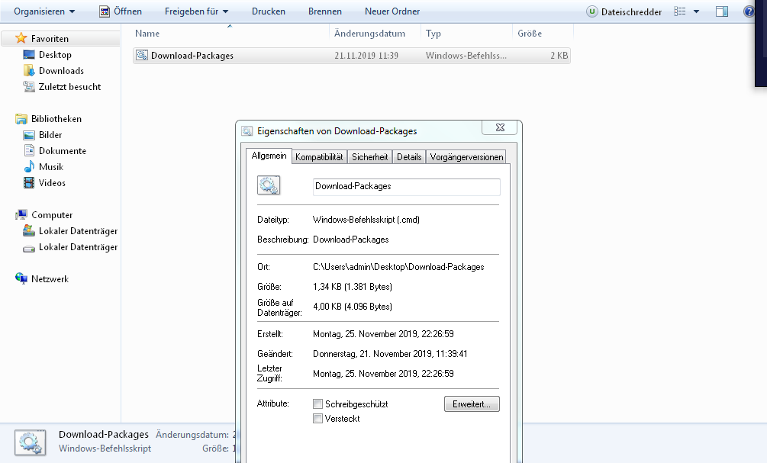Click the details pane file thumbnail icon
This screenshot has height=463, width=767.
31,442
